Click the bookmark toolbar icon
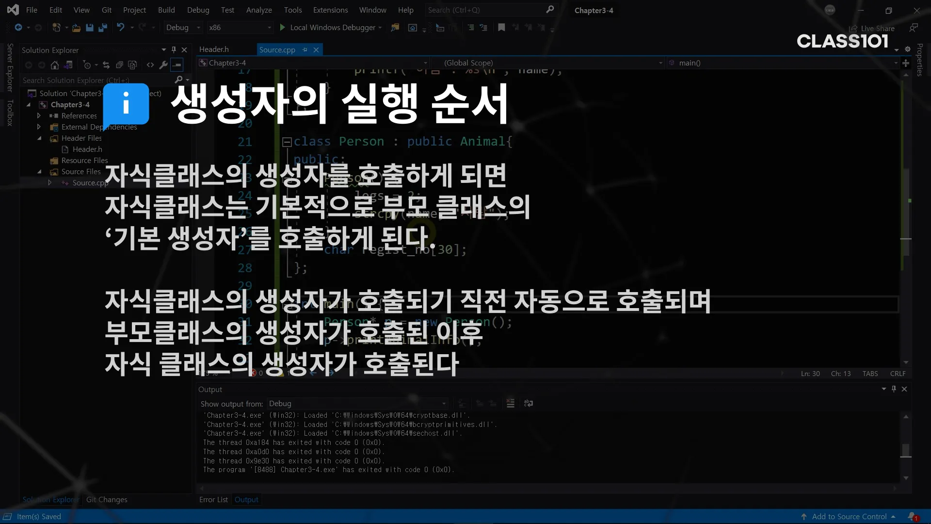931x524 pixels. pos(501,28)
